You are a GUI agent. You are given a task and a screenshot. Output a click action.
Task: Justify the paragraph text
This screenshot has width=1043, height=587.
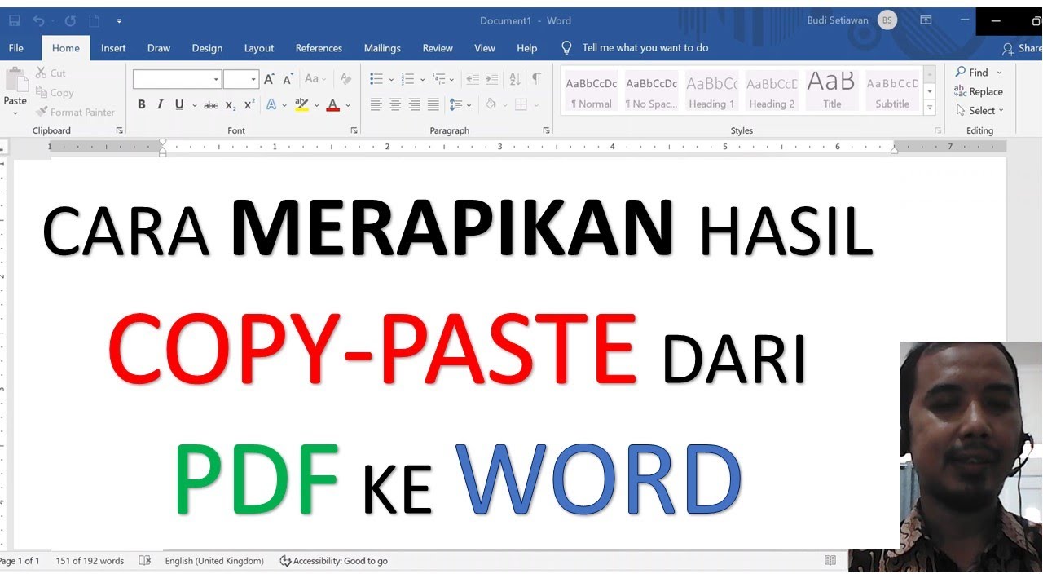point(433,104)
